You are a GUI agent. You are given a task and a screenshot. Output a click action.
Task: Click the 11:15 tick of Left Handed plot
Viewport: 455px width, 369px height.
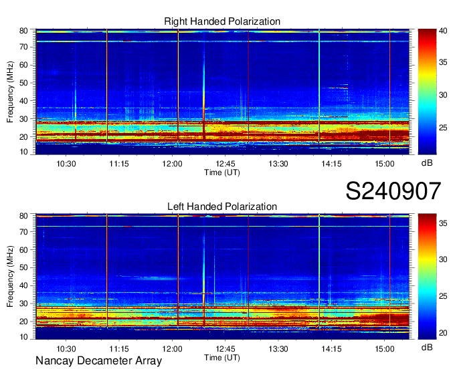(x=119, y=349)
